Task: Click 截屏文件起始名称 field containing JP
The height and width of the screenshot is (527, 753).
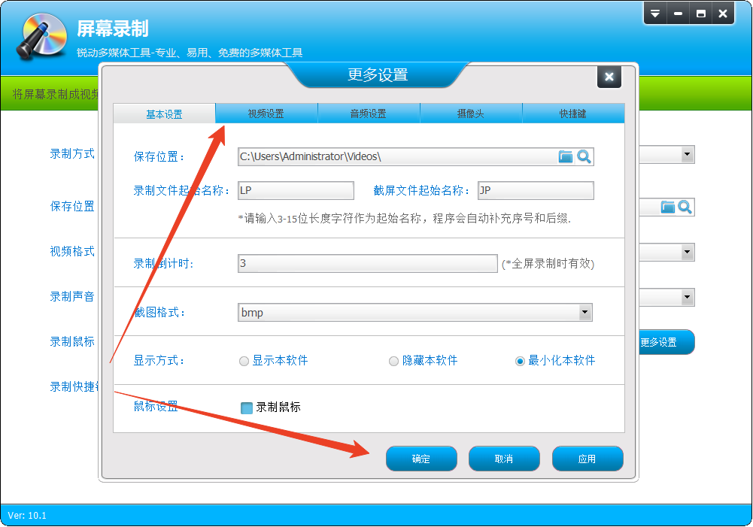Action: [536, 190]
